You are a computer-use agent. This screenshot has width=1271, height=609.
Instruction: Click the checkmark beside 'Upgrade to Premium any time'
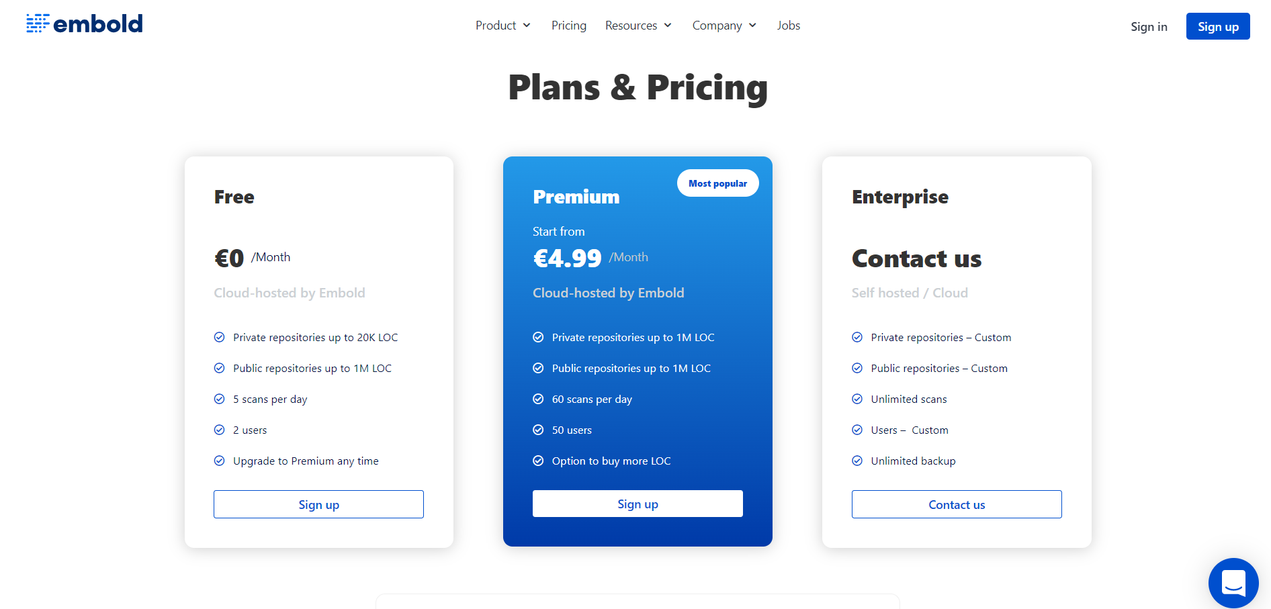219,461
